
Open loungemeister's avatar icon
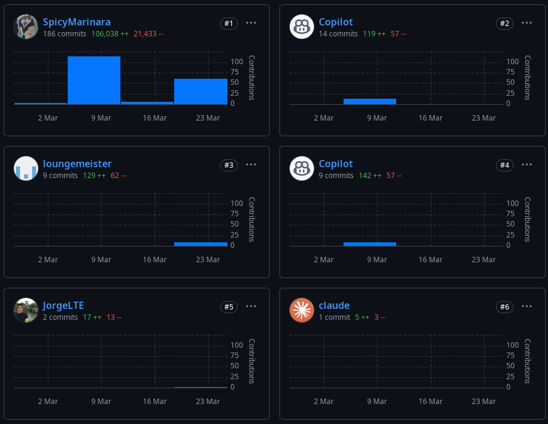(x=26, y=168)
